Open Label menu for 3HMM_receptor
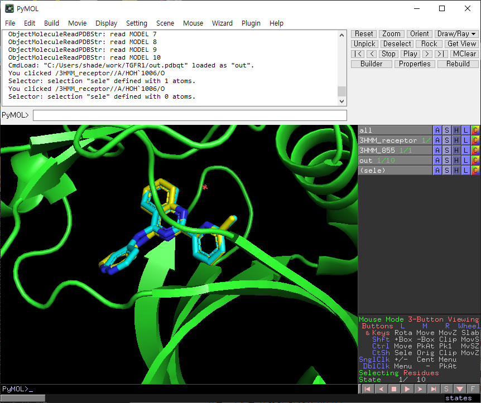Viewport: 481px width, 403px height. coord(466,140)
